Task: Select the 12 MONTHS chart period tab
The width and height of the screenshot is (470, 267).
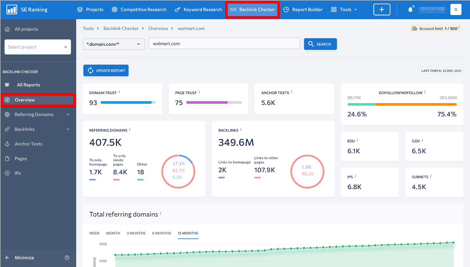Action: pyautogui.click(x=188, y=233)
